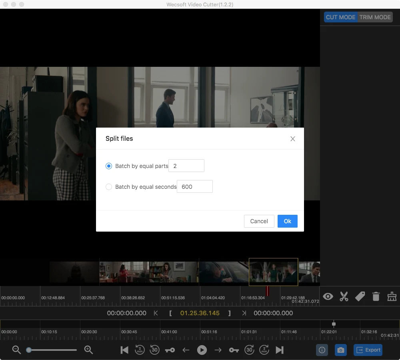This screenshot has width=400, height=360.
Task: Click the timeline zoom slider handle
Action: tap(29, 350)
